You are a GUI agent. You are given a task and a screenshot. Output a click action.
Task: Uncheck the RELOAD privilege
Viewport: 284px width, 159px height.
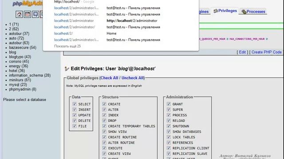click(169, 121)
